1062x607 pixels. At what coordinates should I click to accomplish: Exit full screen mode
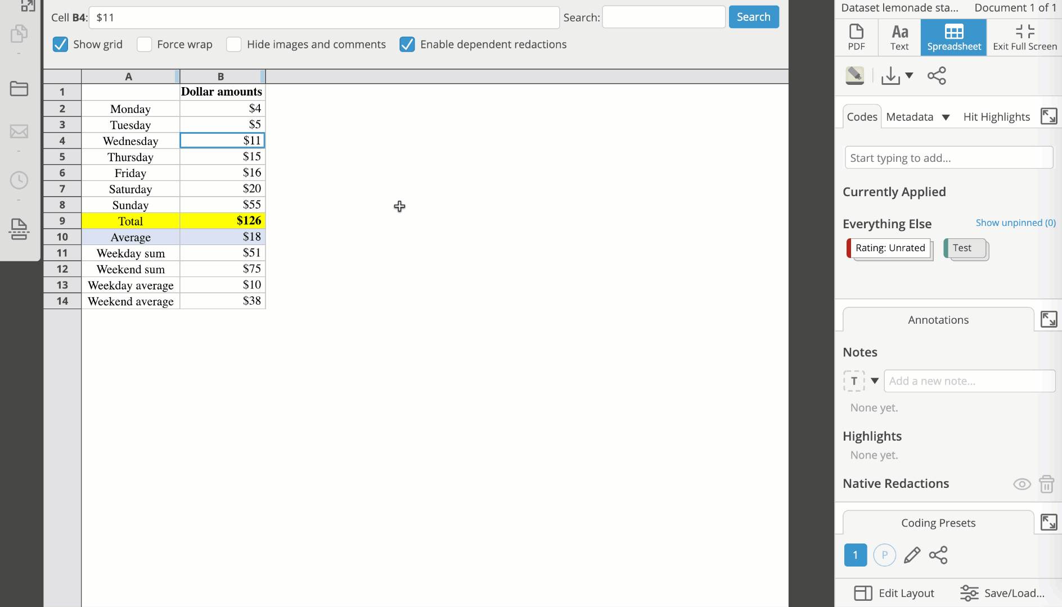click(1024, 37)
